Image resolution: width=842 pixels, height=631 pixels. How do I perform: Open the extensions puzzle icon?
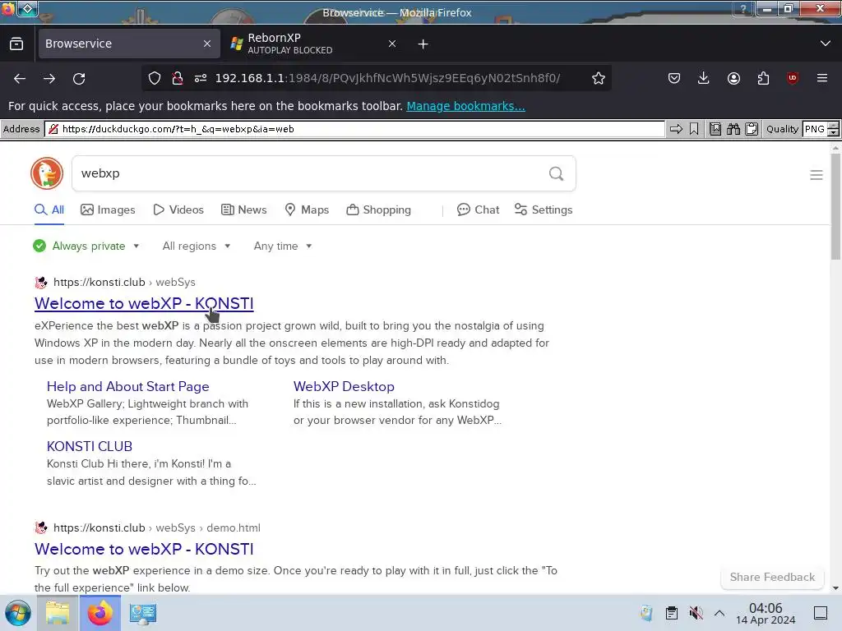(x=763, y=78)
